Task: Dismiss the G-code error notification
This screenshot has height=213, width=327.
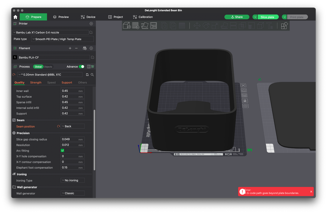Action: tap(311, 192)
